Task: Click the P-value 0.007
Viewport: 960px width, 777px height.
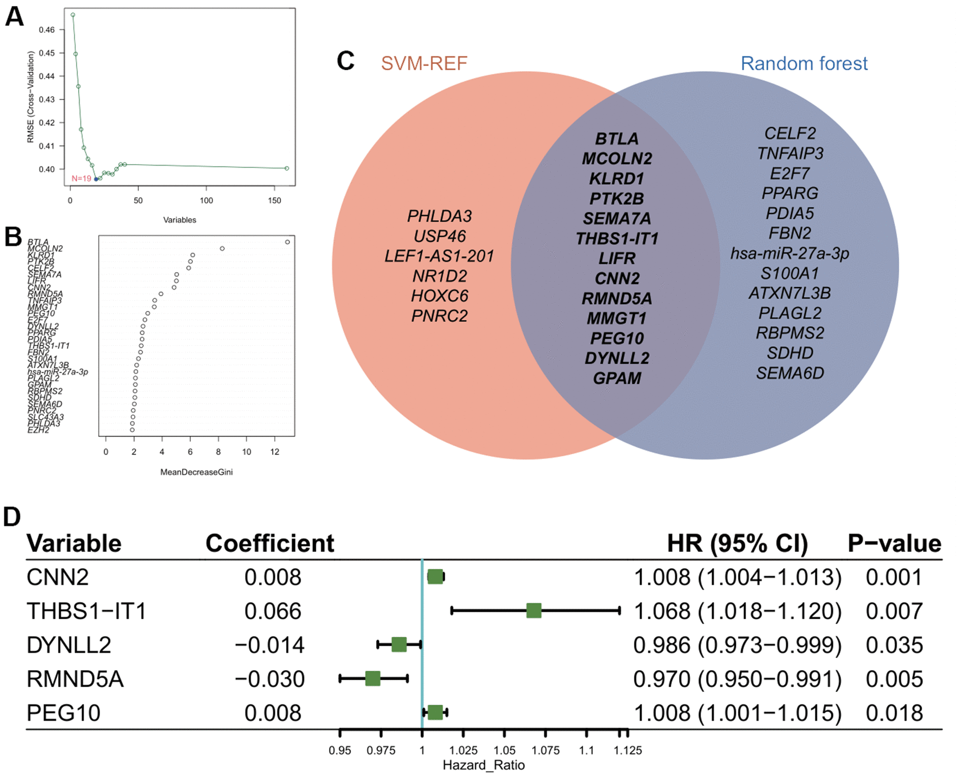Action: [894, 611]
